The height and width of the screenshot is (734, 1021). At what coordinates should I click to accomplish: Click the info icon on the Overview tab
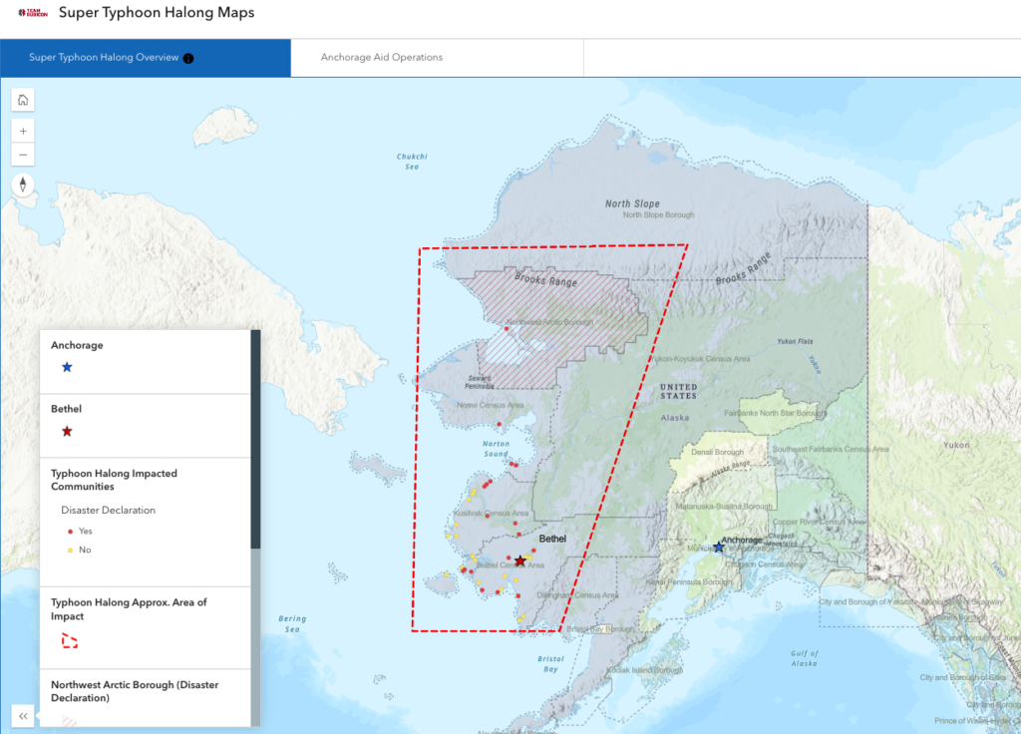pos(187,58)
